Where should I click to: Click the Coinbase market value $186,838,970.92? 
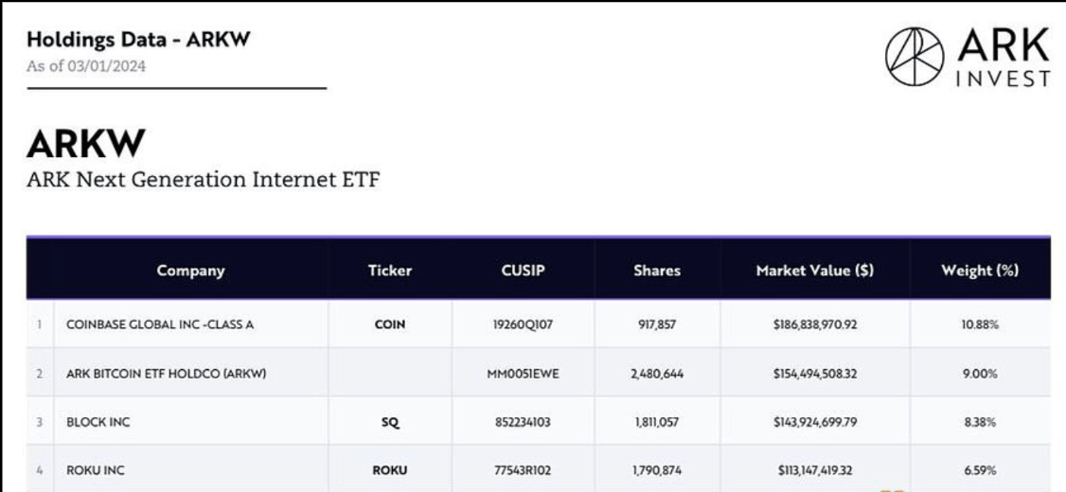click(814, 325)
